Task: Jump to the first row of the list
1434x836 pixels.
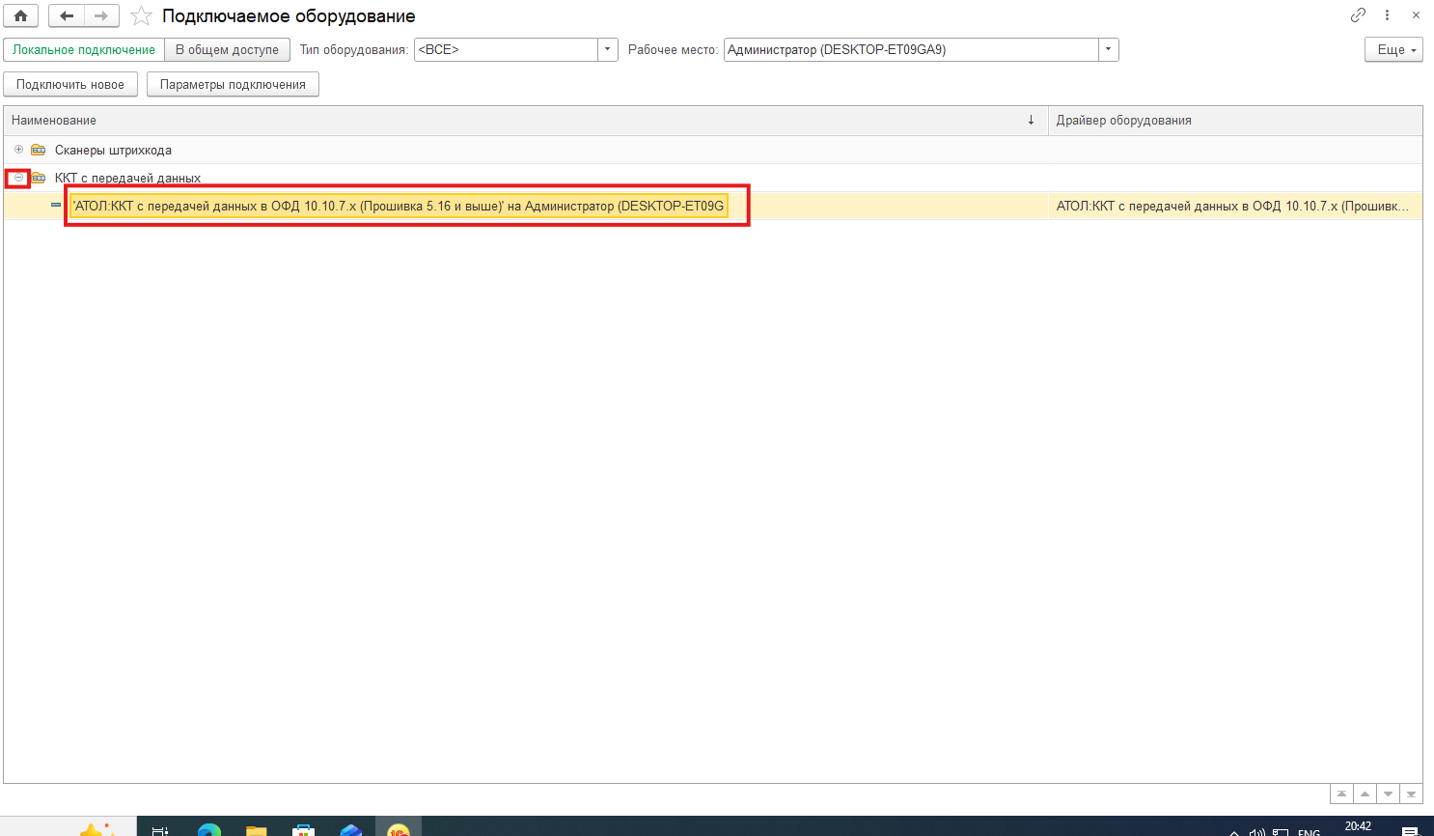Action: pyautogui.click(x=1341, y=794)
